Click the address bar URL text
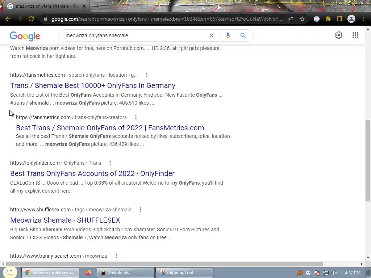Image resolution: width=371 pixels, height=278 pixels. [x=167, y=19]
